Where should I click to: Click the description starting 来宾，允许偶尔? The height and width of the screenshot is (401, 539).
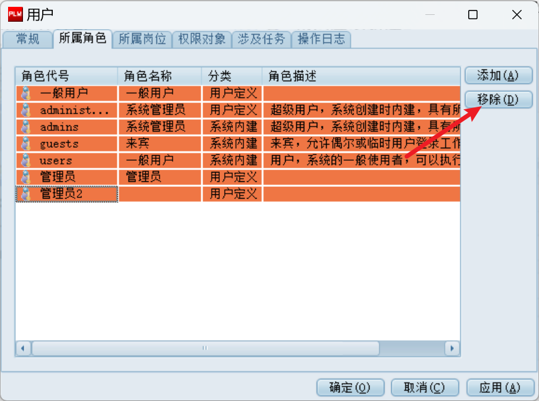(361, 143)
